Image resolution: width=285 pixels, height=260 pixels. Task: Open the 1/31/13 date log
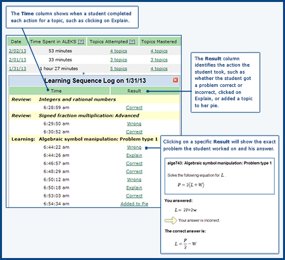click(18, 68)
